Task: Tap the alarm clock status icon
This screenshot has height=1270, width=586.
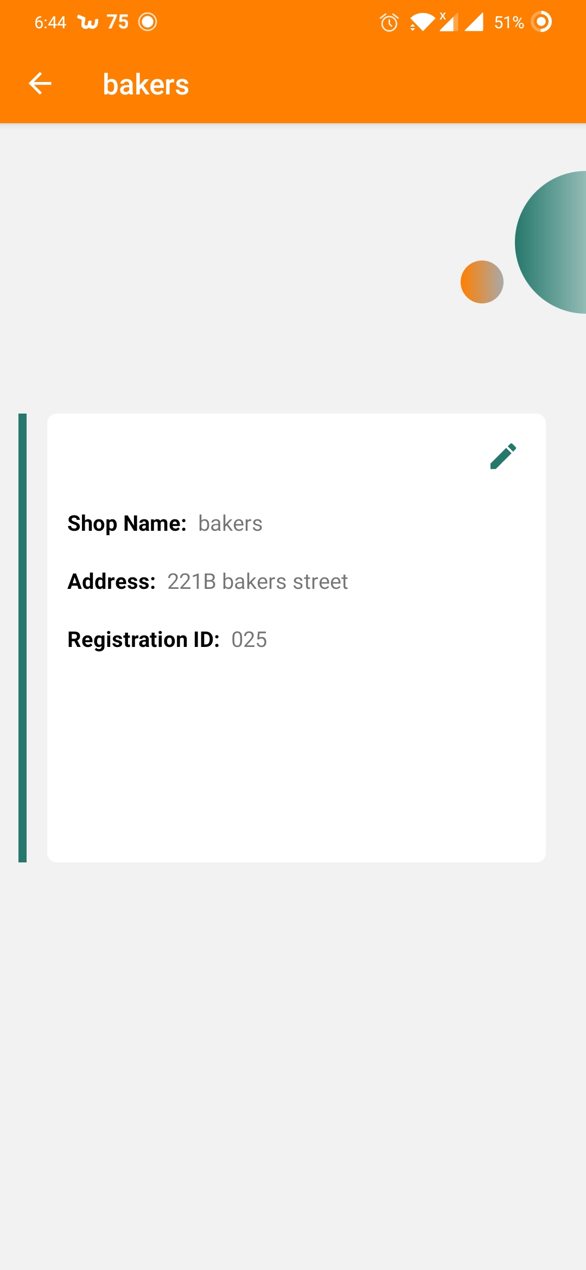Action: pyautogui.click(x=389, y=22)
